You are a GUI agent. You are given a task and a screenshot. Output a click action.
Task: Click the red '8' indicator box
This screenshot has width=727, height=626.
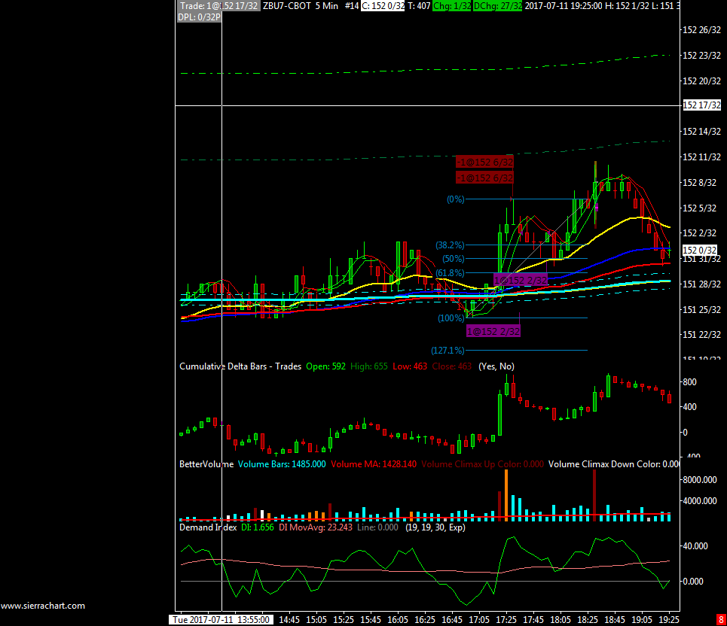pos(721,619)
